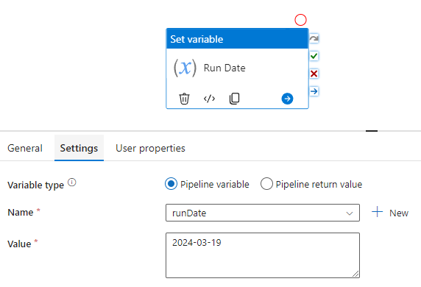This screenshot has width=421, height=287.
Task: Click the Variable type info icon
Action: click(x=72, y=183)
